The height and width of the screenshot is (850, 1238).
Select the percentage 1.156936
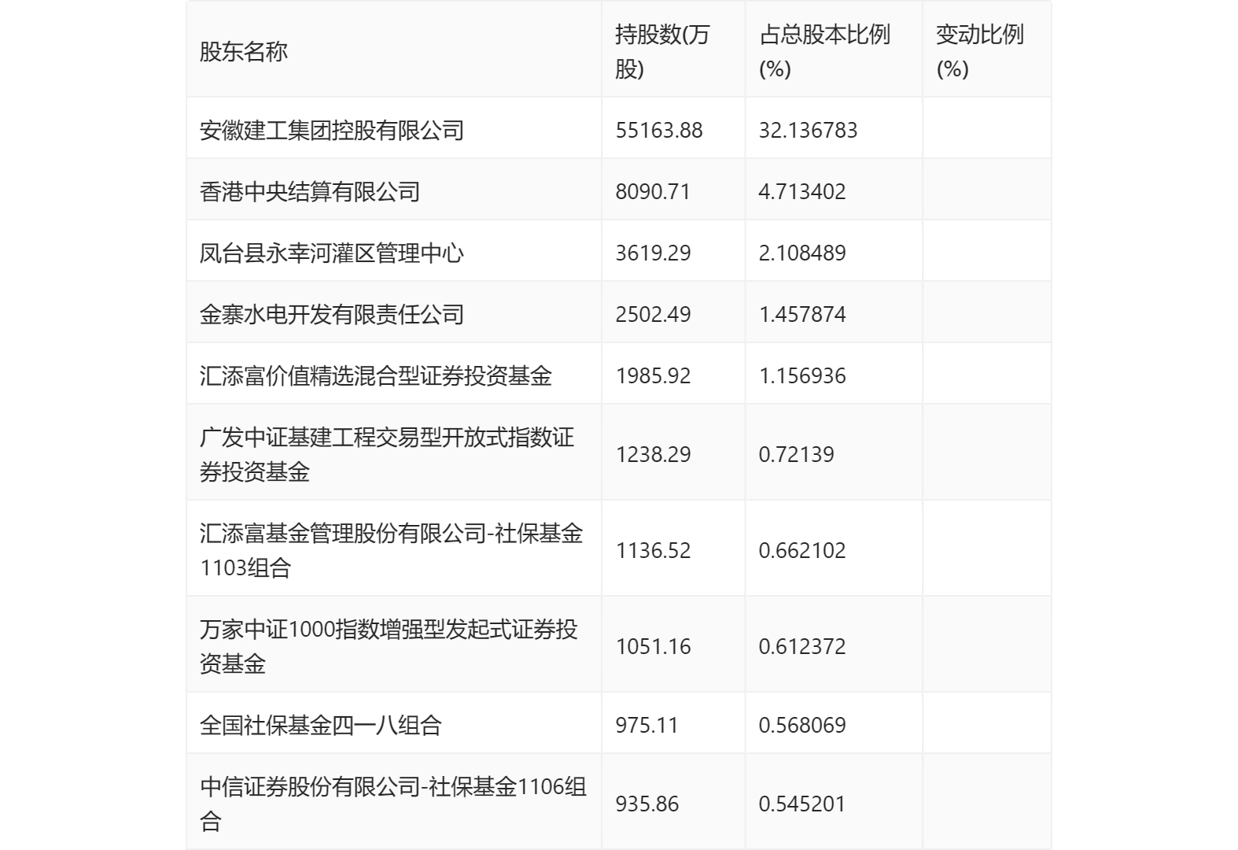(802, 375)
